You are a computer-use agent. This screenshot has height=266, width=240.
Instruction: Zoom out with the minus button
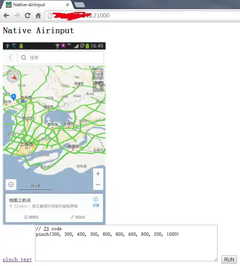98,184
